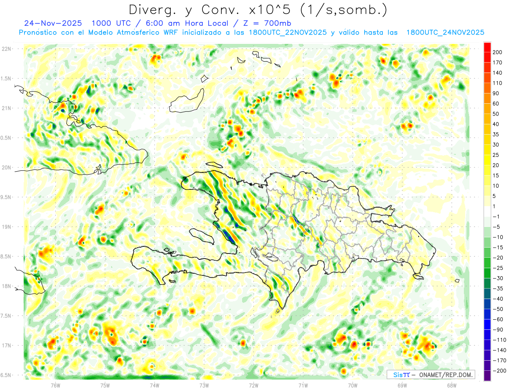Viewport: 507px width, 391px height.
Task: Click the positive '50' colorbar label
Action: (x=496, y=114)
